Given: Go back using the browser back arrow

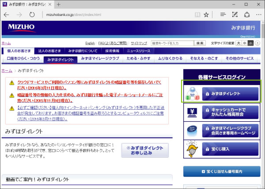Looking at the screenshot, I should 7,15.
